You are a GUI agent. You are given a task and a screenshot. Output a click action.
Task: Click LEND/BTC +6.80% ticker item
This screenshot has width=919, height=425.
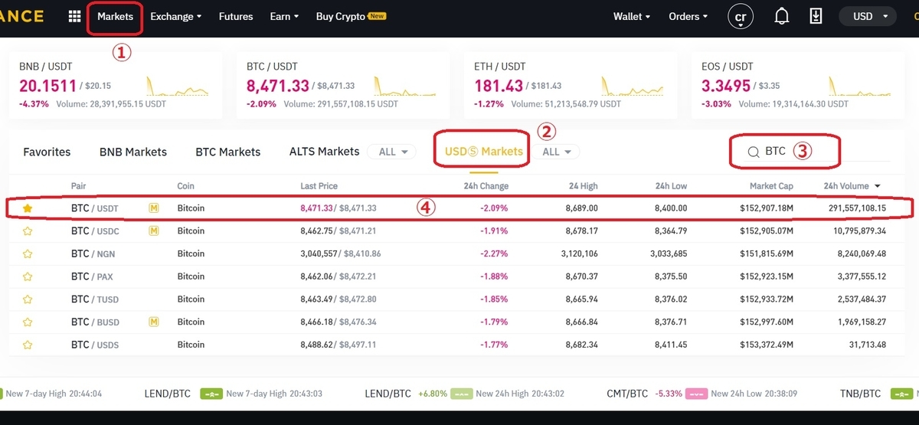tap(465, 394)
